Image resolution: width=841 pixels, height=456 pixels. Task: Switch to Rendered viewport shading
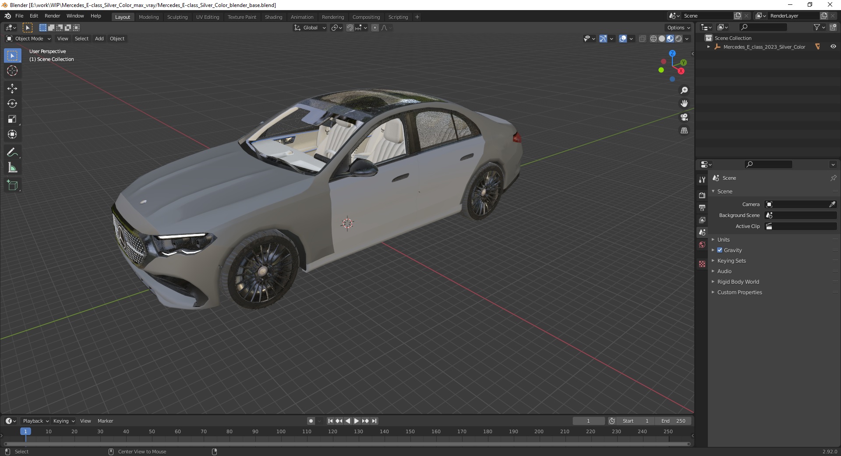(x=678, y=39)
